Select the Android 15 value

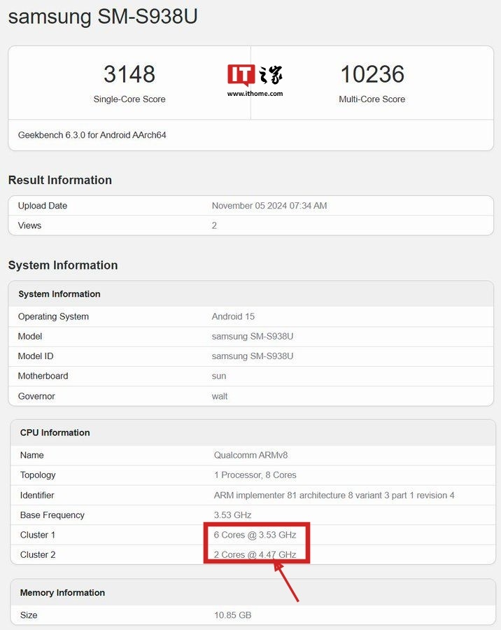pyautogui.click(x=233, y=316)
